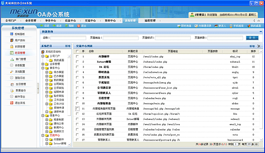Image resolution: width=265 pixels, height=153 pixels.
Task: Switch to the 流程管理 tab
Action: coord(150,20)
